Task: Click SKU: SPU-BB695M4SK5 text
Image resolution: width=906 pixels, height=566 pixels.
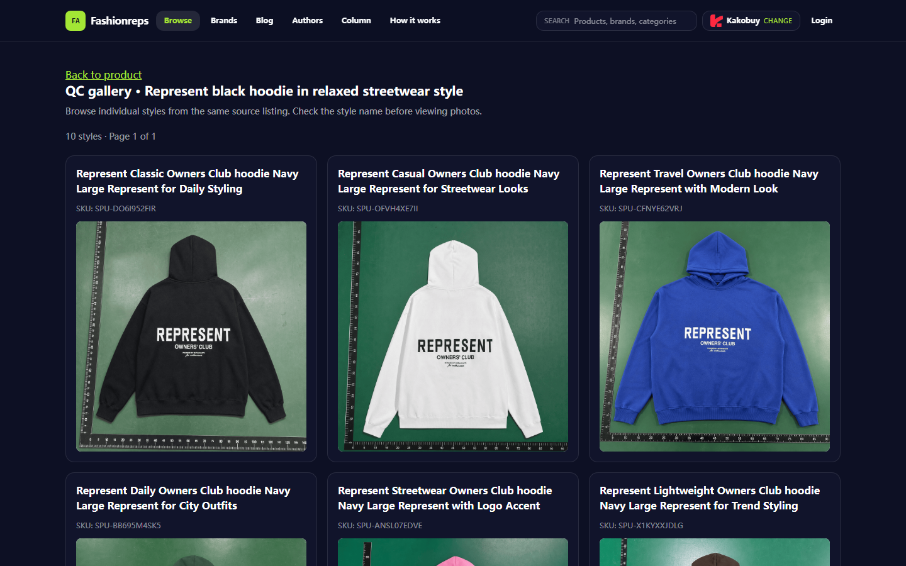Action: (x=118, y=526)
